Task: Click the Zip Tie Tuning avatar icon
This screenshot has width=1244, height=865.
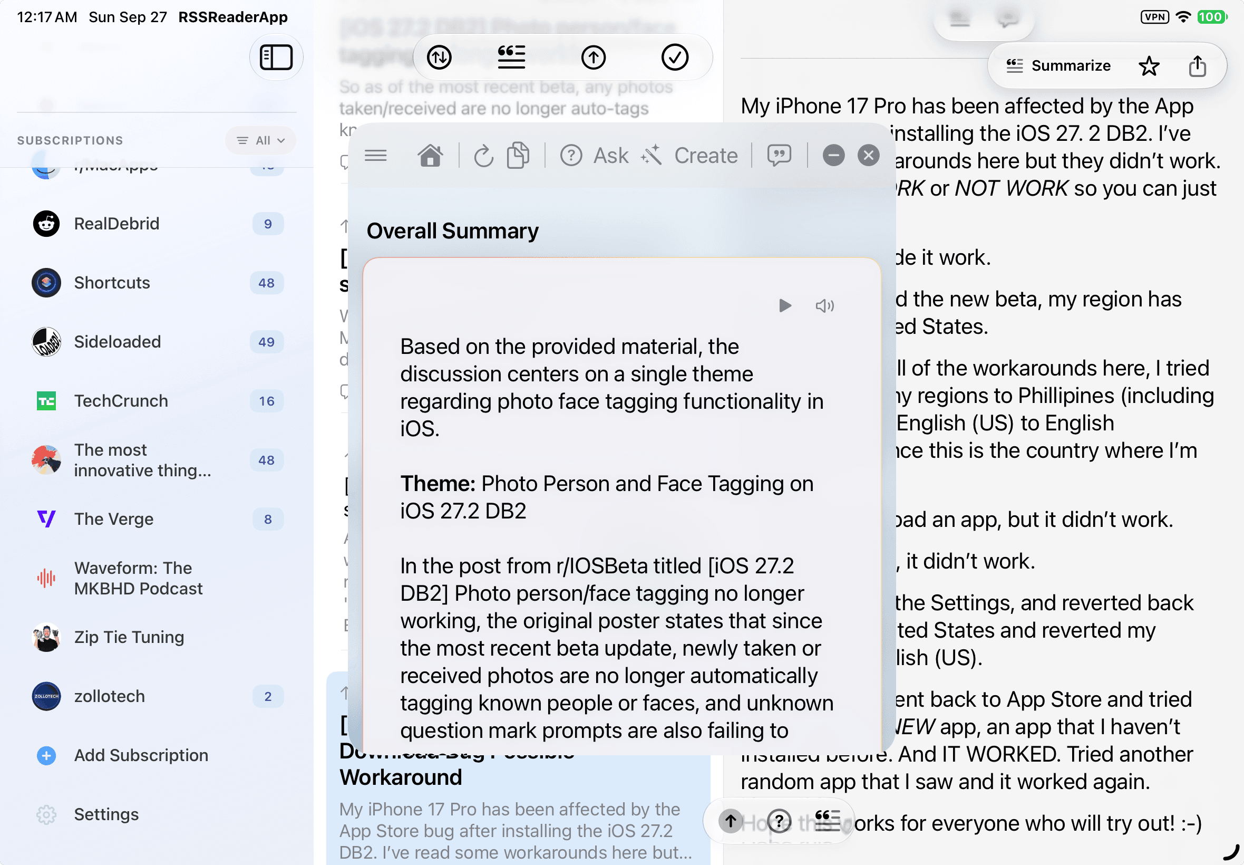Action: [x=46, y=637]
